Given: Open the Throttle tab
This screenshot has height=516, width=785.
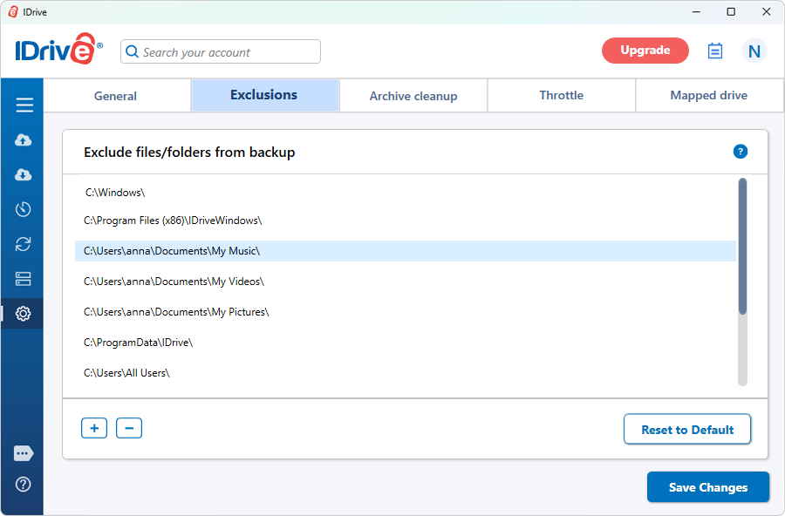Looking at the screenshot, I should click(562, 96).
